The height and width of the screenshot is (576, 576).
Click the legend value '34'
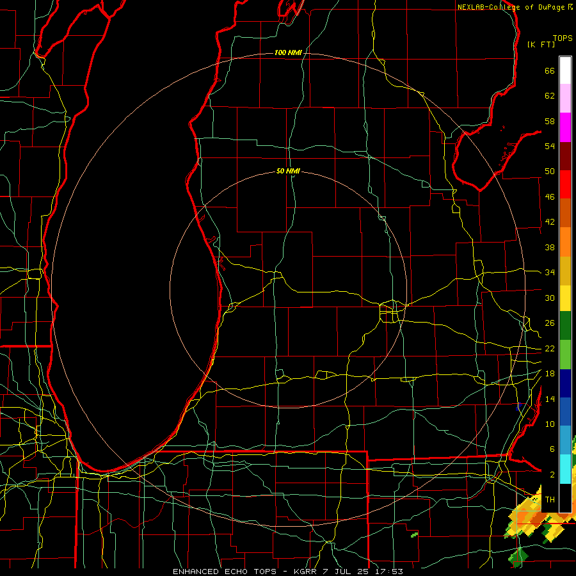point(550,273)
